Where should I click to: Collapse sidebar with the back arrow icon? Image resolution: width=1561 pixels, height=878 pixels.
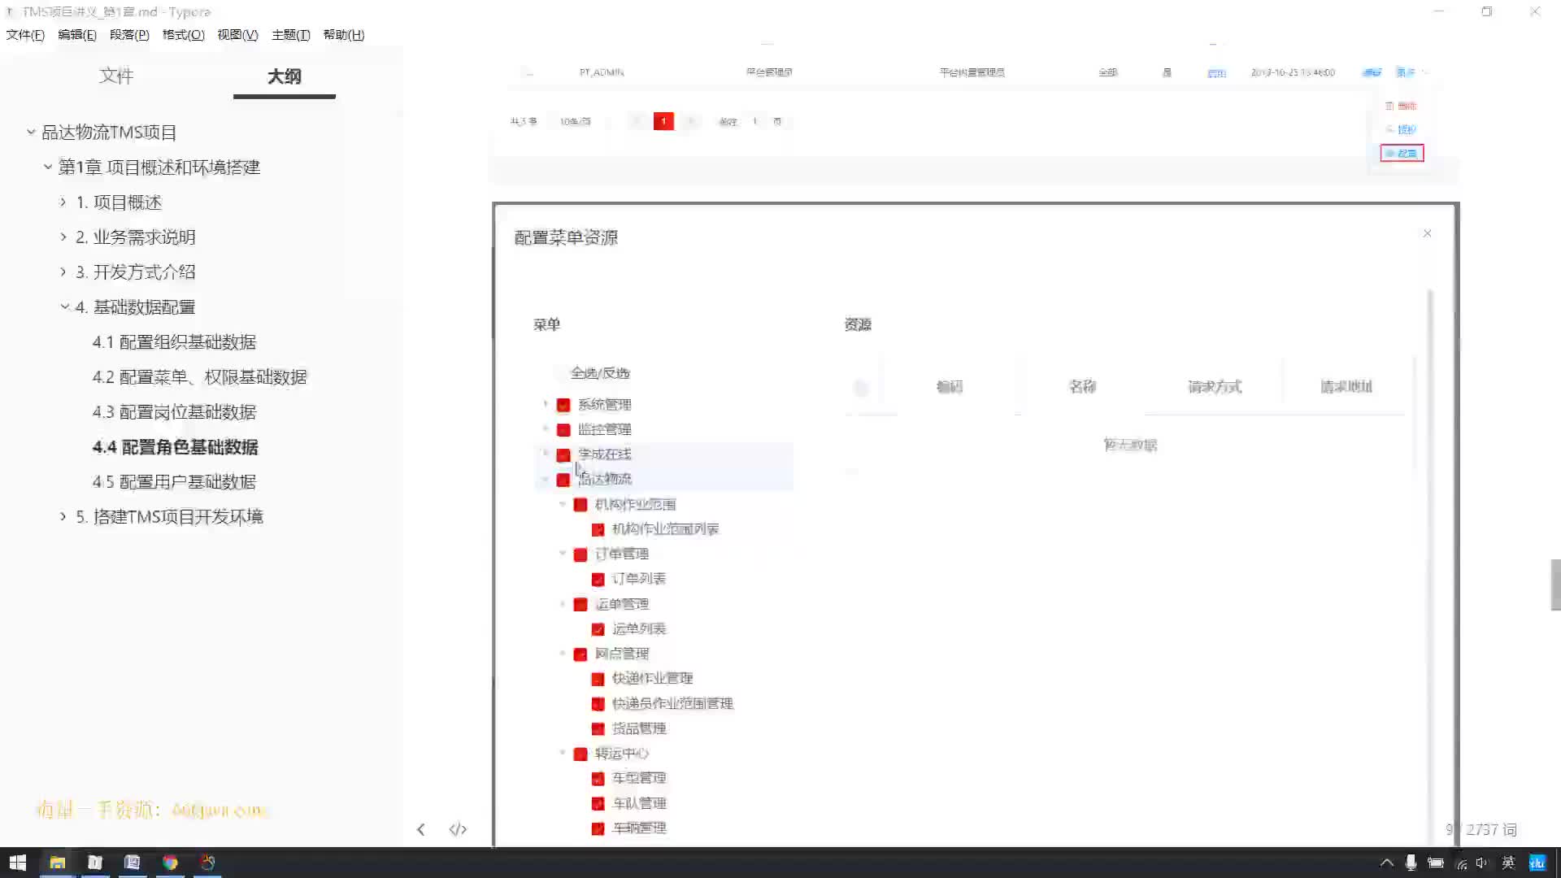[x=420, y=829]
